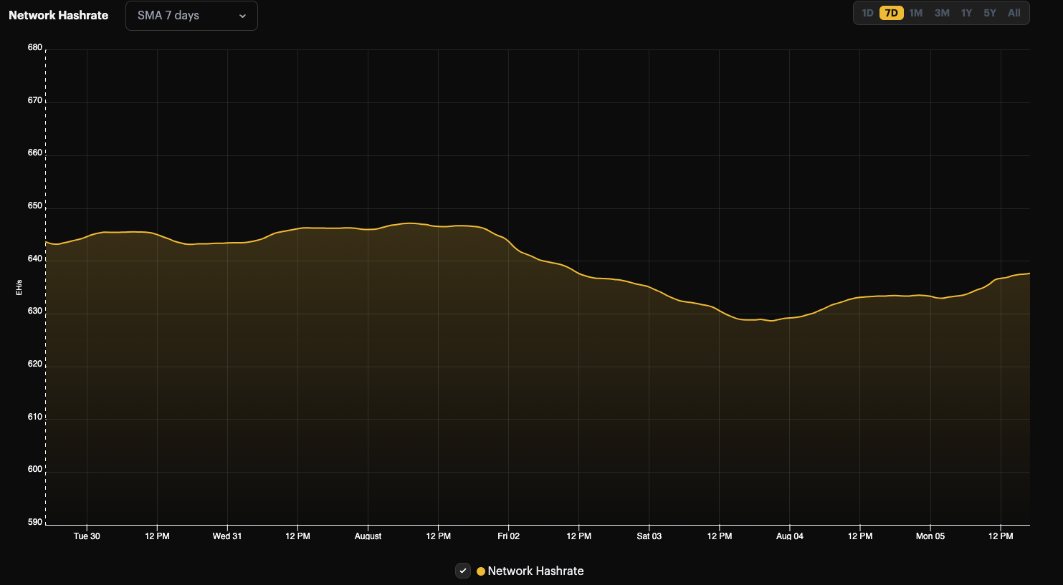1063x585 pixels.
Task: Toggle the Network Hashrate series checkmark
Action: [x=462, y=571]
